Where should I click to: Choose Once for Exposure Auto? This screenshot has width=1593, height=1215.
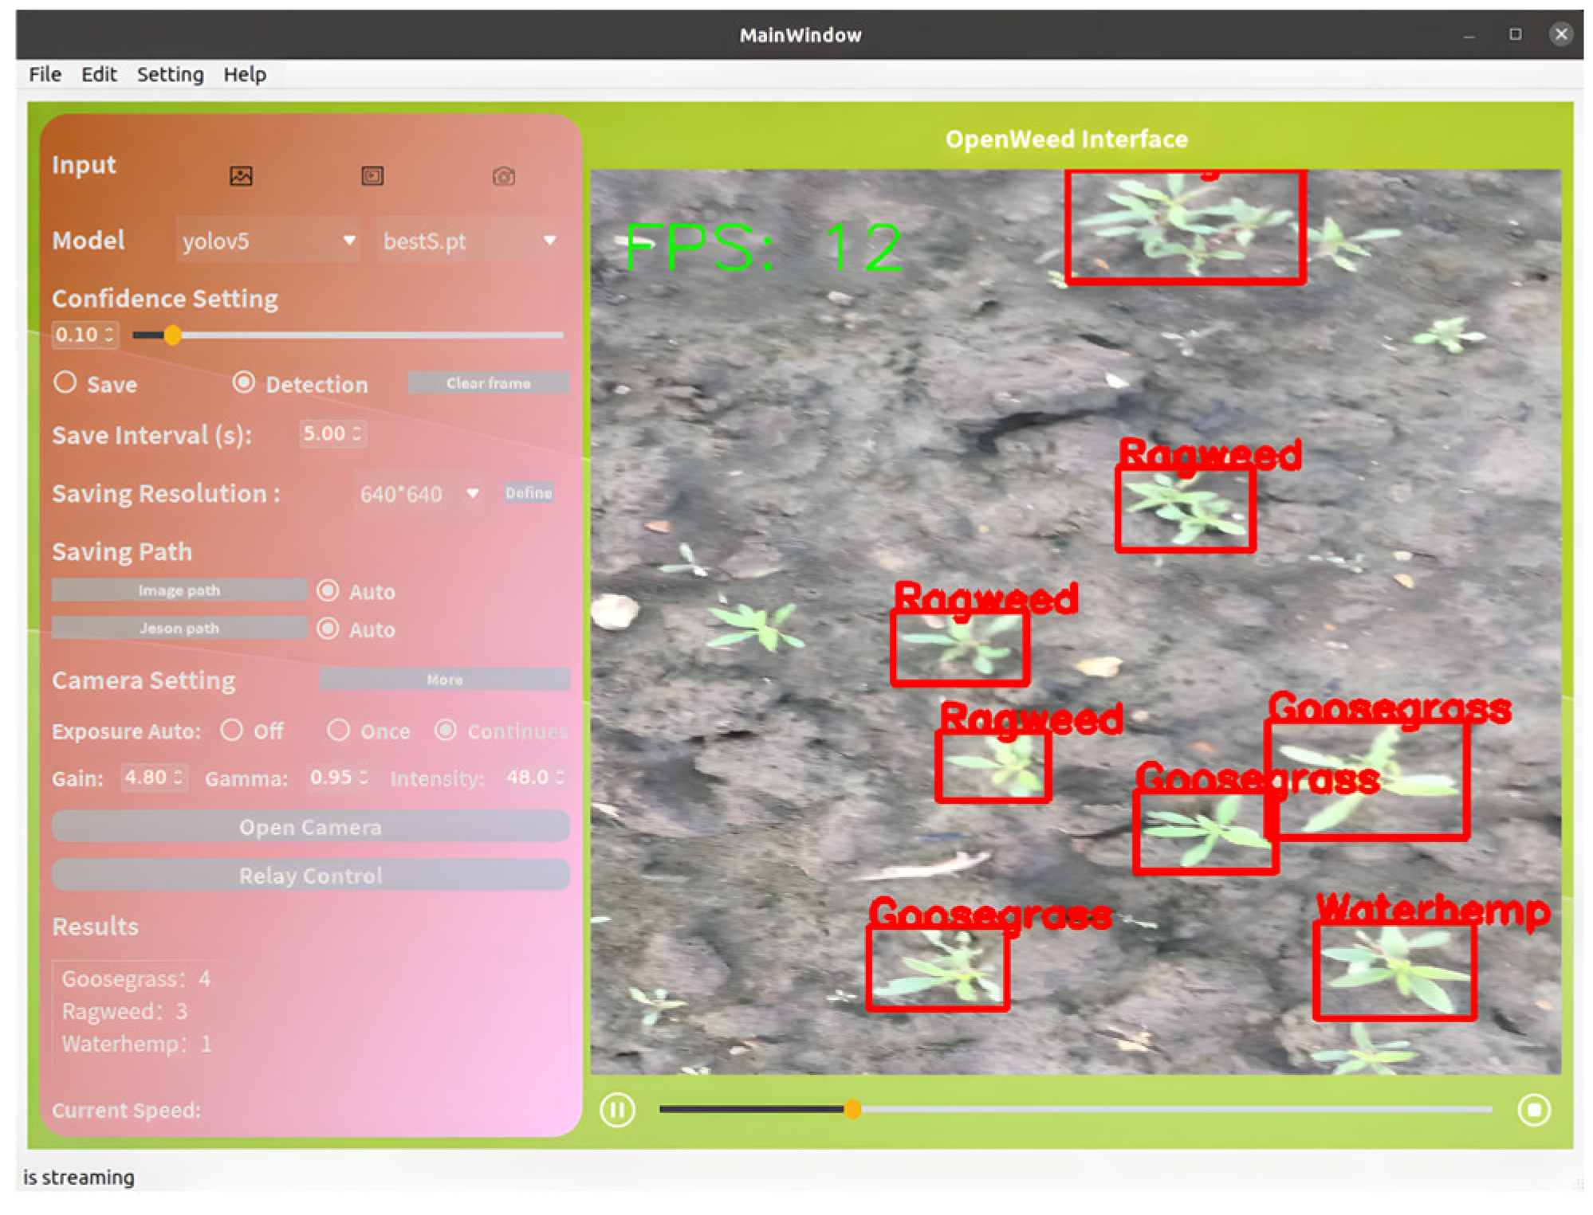[338, 731]
